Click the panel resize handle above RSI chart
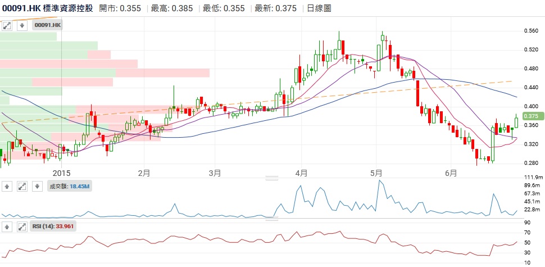545x267 pixels. (x=272, y=219)
